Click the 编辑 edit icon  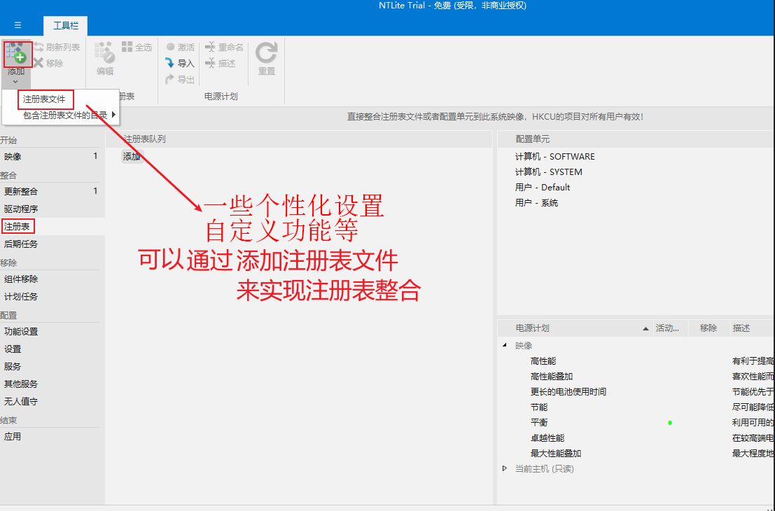click(x=105, y=53)
